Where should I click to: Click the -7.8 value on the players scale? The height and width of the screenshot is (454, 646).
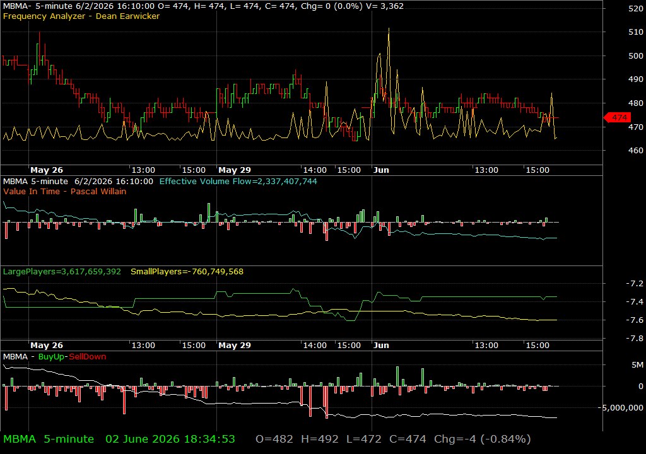tap(635, 338)
